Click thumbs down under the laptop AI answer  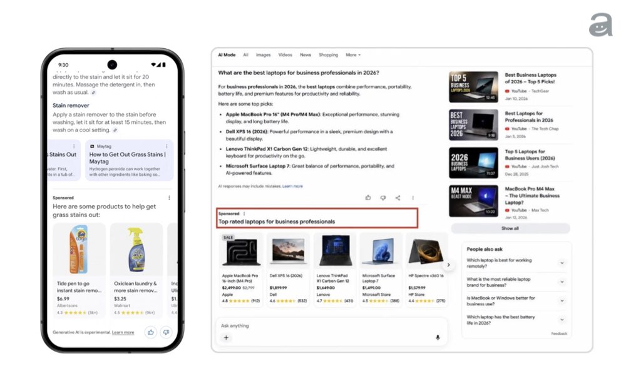[x=383, y=198]
